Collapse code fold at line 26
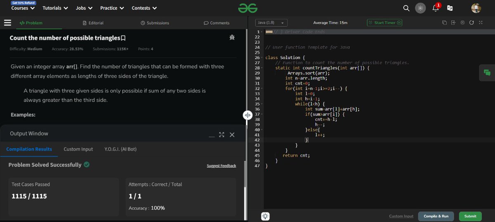Image resolution: width=495 pixels, height=222 pixels. (x=262, y=58)
